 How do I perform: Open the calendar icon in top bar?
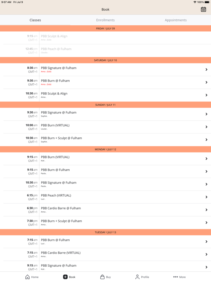tap(203, 9)
